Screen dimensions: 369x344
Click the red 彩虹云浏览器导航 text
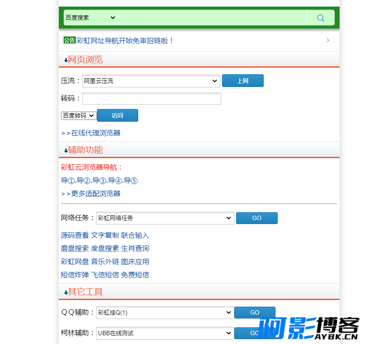92,167
